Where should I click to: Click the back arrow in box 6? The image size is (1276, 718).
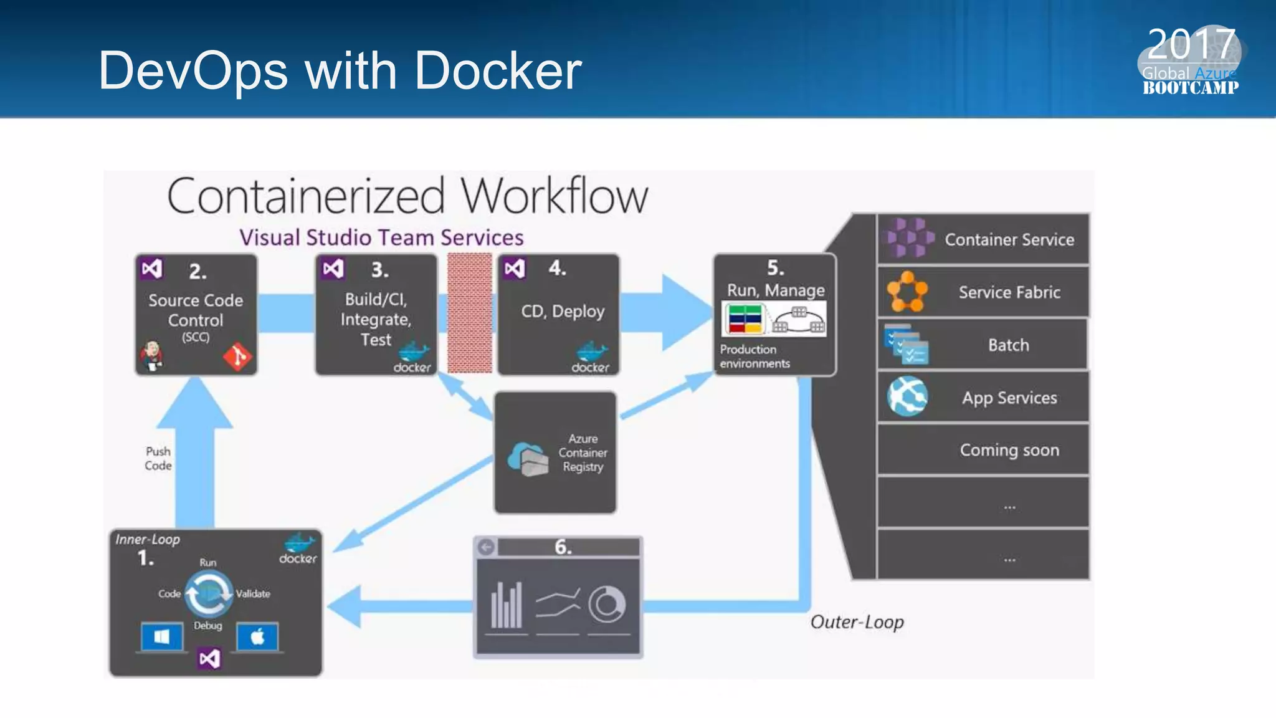click(487, 547)
